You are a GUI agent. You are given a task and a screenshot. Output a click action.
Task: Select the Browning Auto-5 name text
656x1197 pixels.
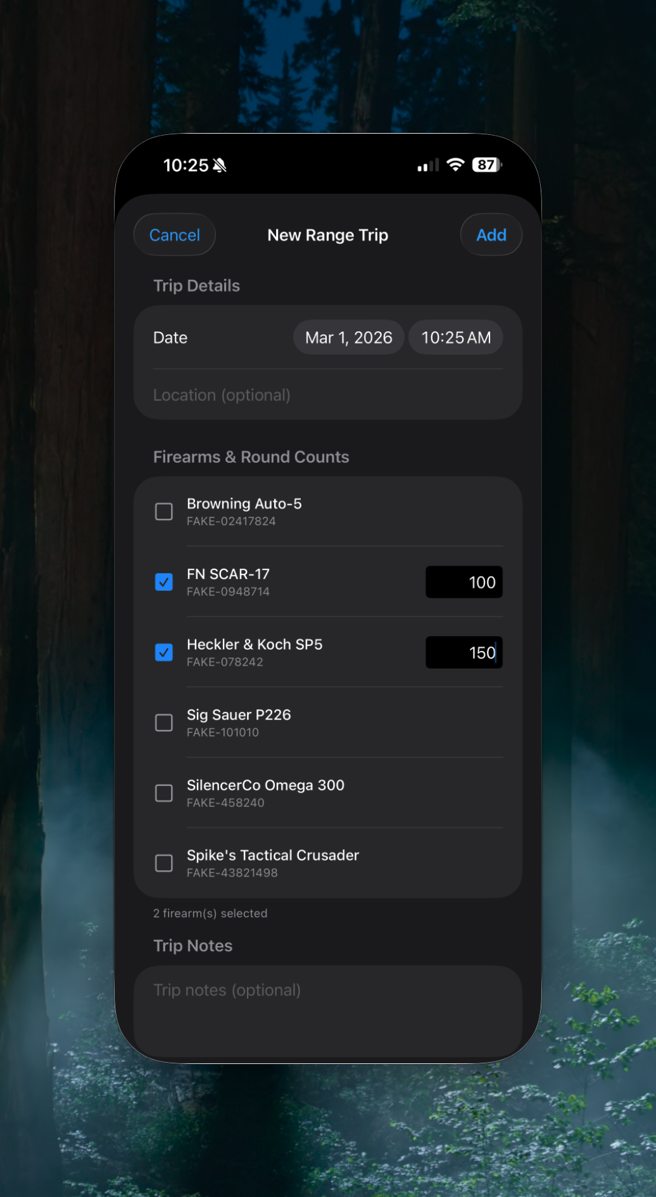pyautogui.click(x=244, y=503)
